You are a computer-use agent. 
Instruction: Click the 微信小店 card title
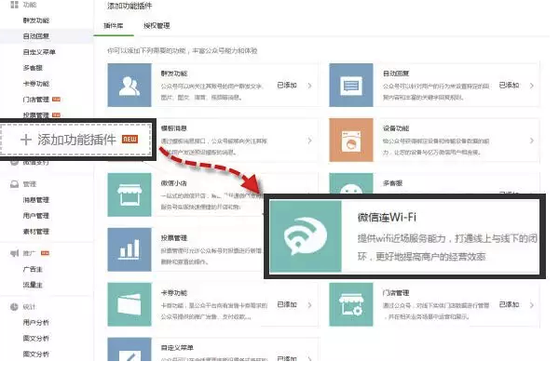coord(174,183)
